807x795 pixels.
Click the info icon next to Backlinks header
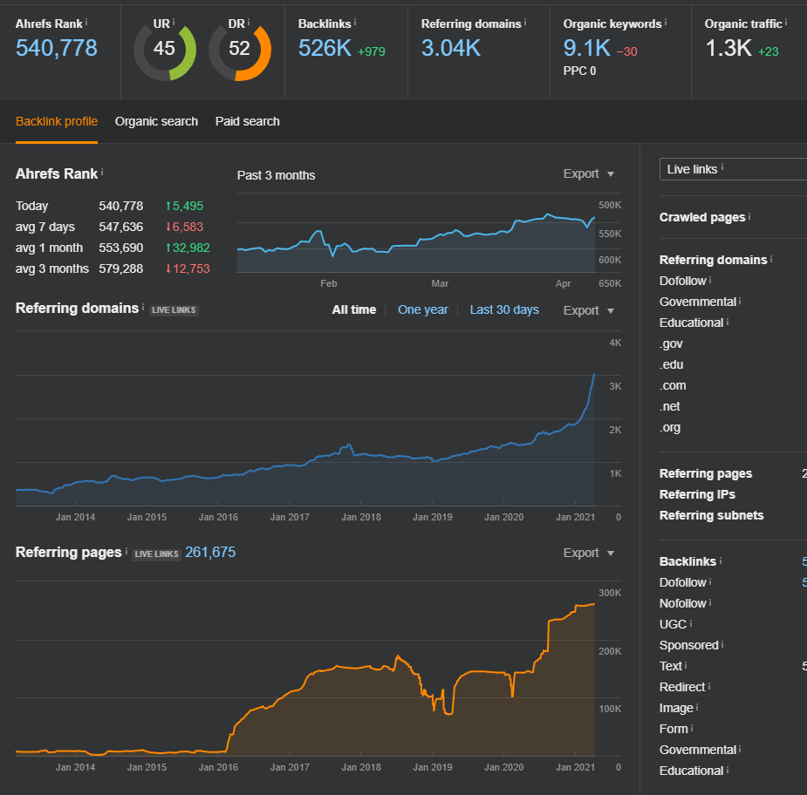click(x=355, y=23)
